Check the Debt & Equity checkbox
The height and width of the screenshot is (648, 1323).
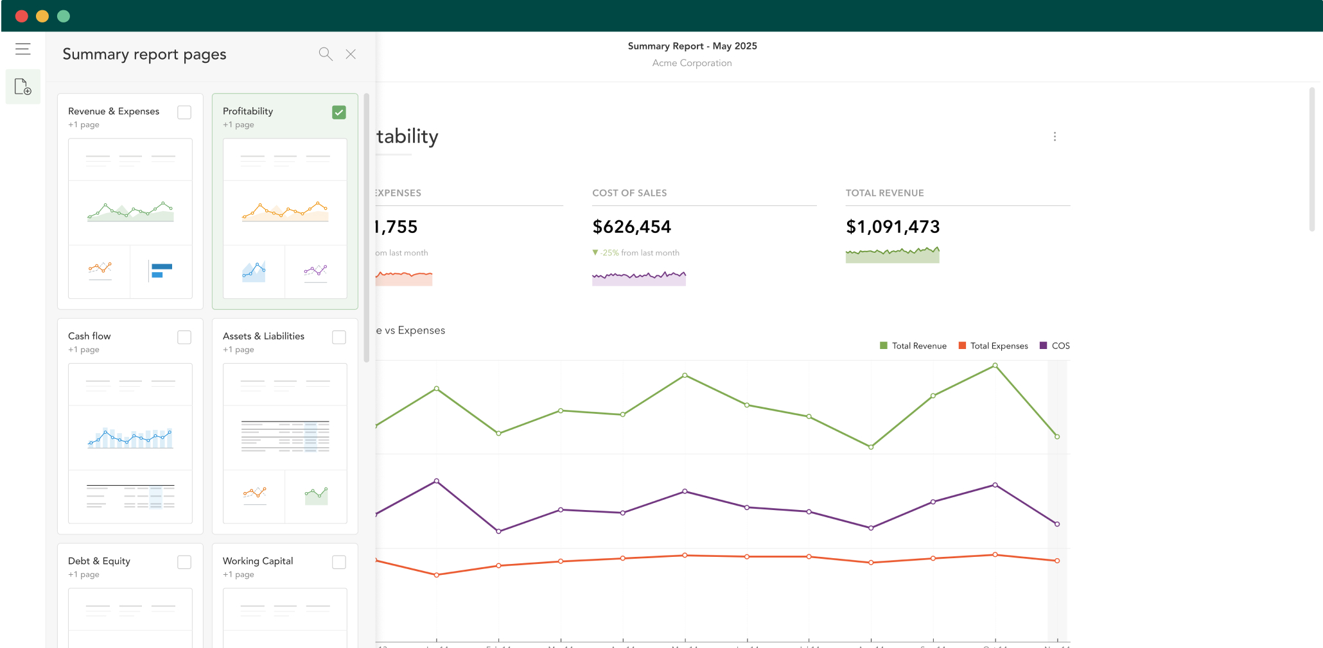184,562
